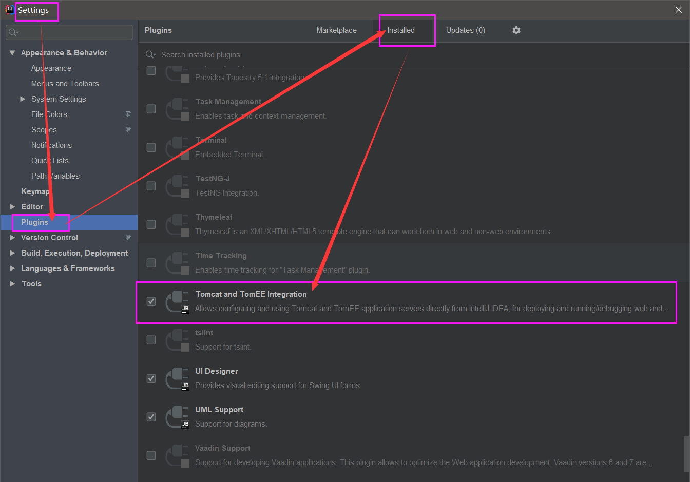Click the search magnifier in installed plugins field
Screen dimensions: 690x482
150,55
